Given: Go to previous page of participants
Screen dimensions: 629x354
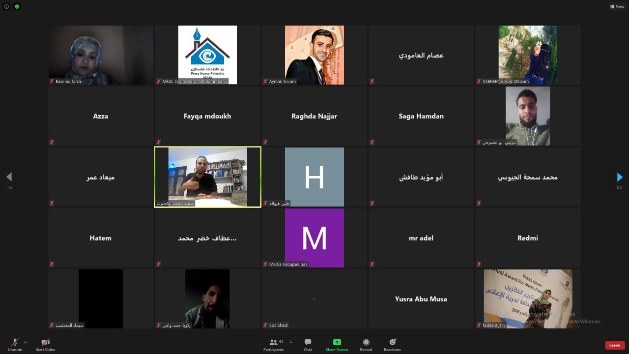Looking at the screenshot, I should click(9, 177).
